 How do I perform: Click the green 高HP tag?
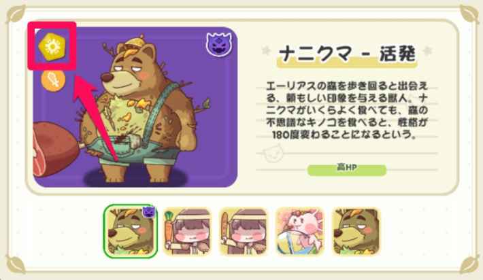(347, 170)
